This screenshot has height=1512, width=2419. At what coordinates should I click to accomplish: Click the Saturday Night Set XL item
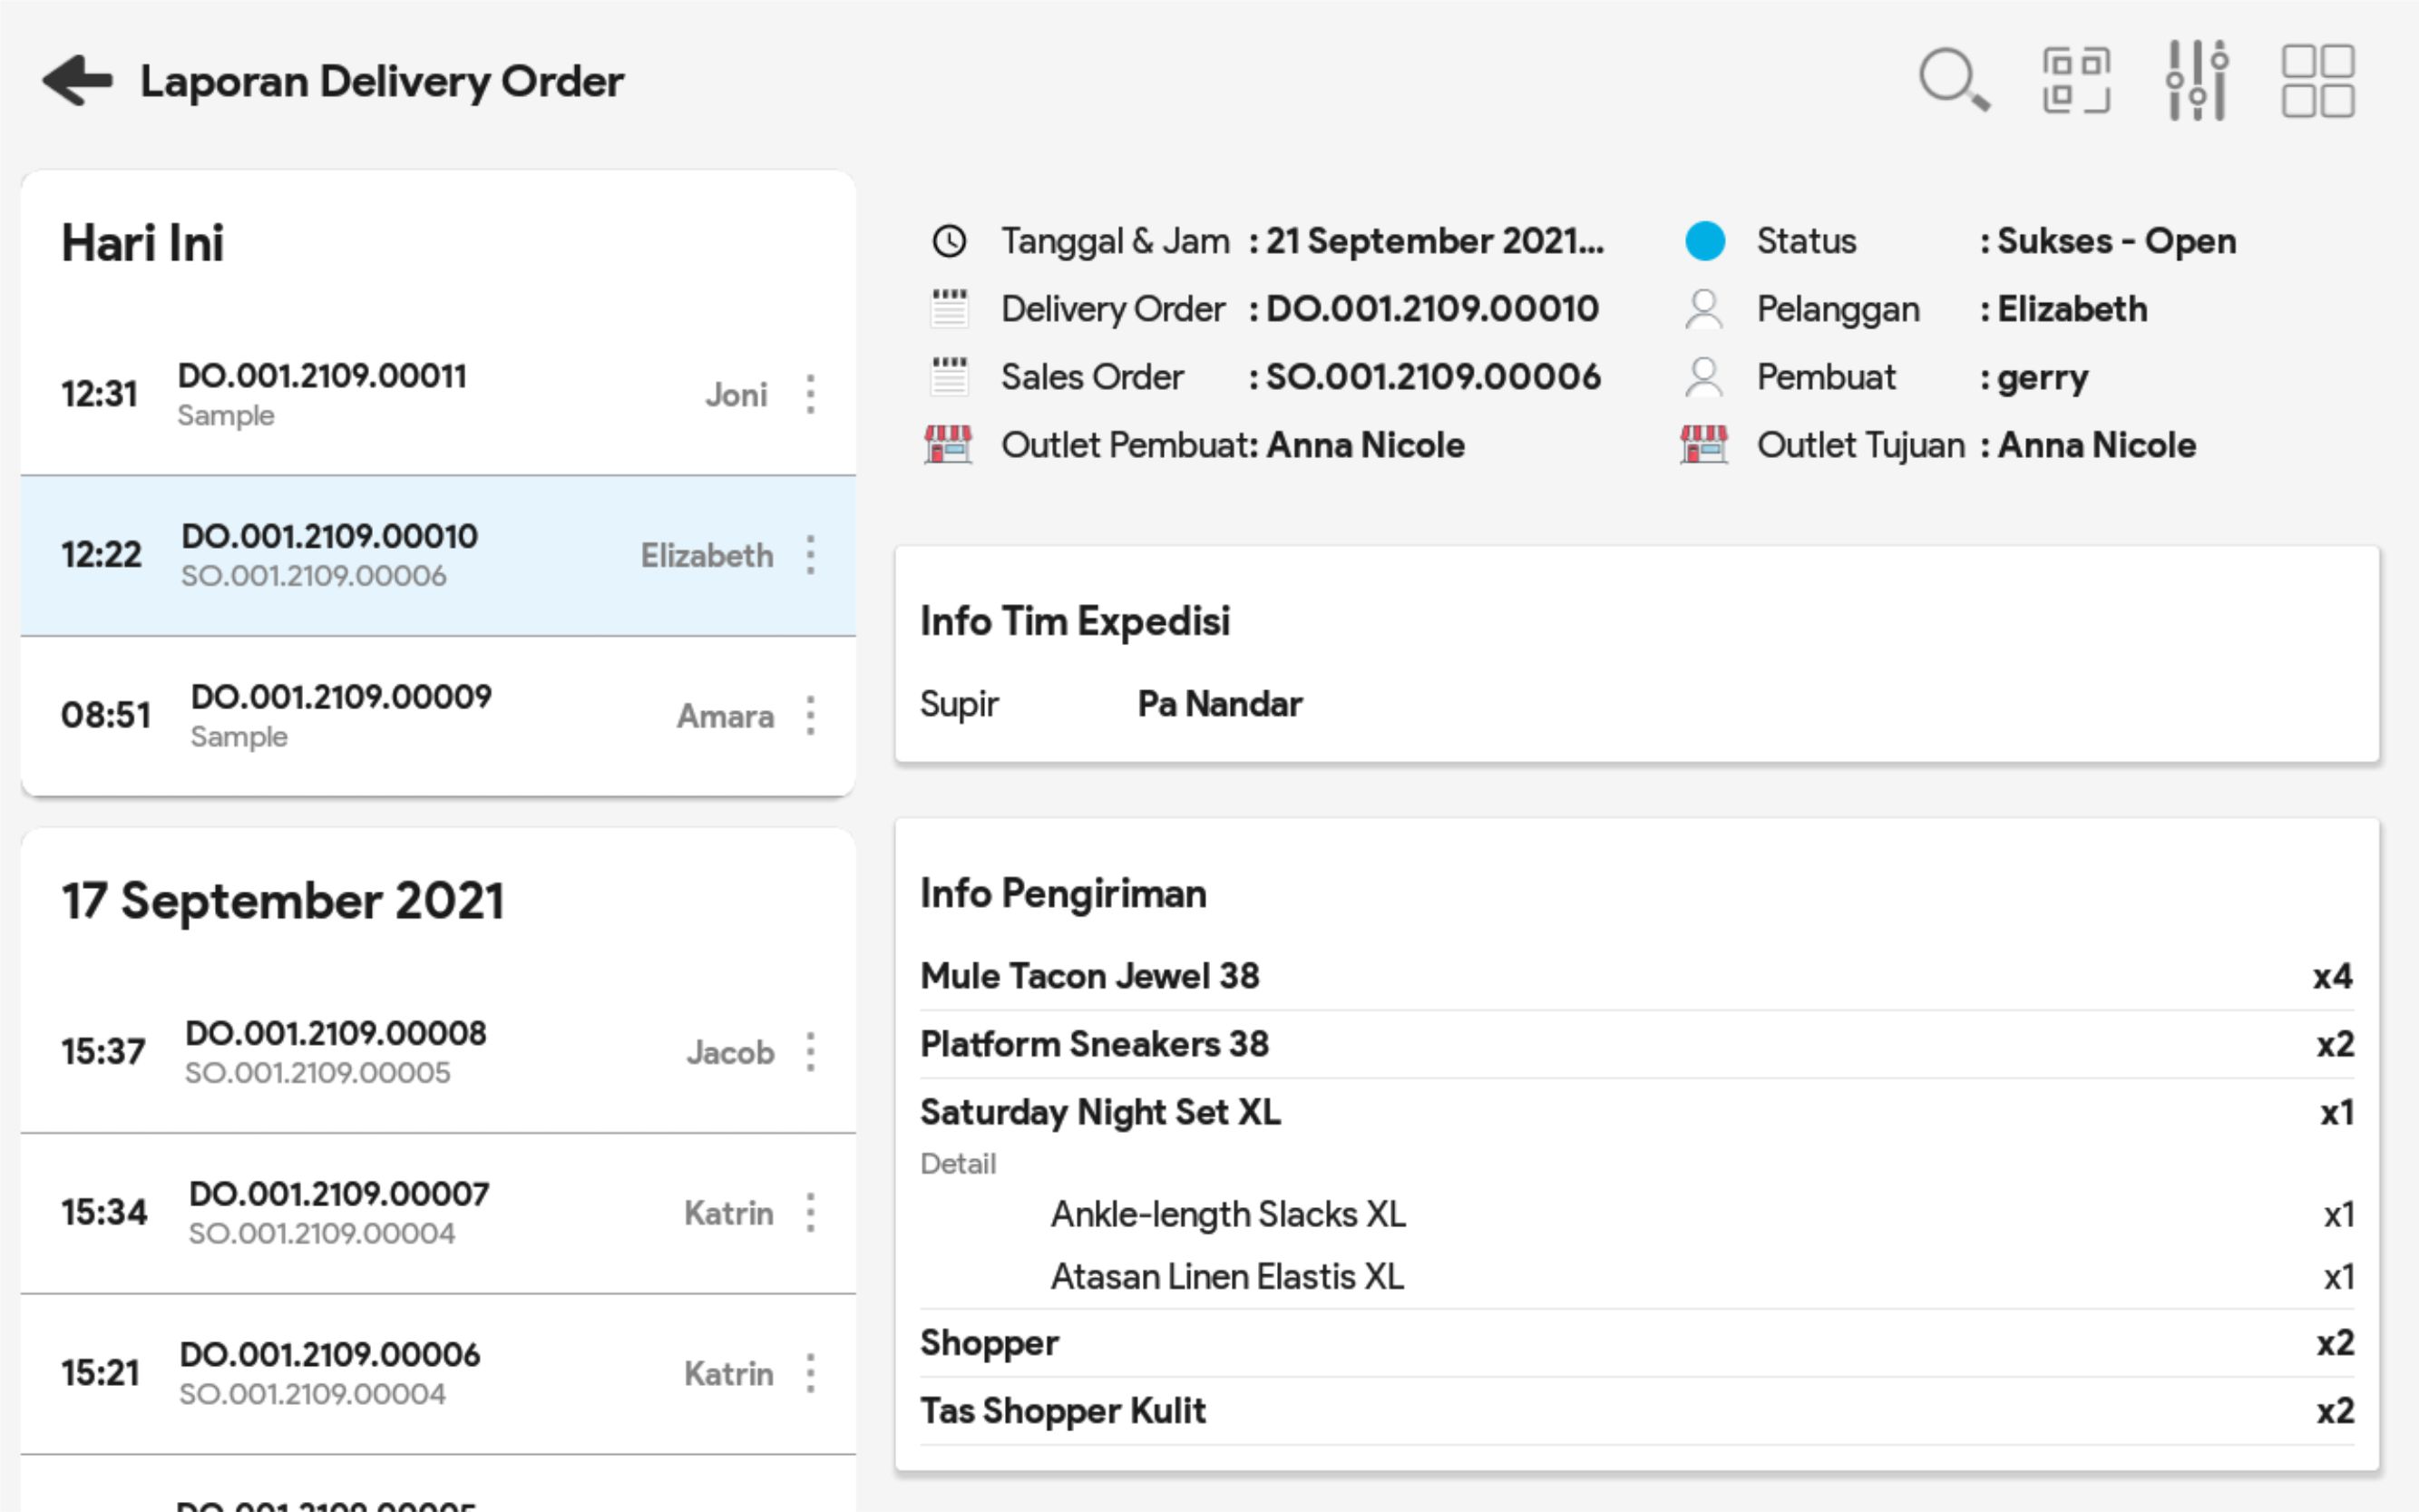coord(1100,1112)
